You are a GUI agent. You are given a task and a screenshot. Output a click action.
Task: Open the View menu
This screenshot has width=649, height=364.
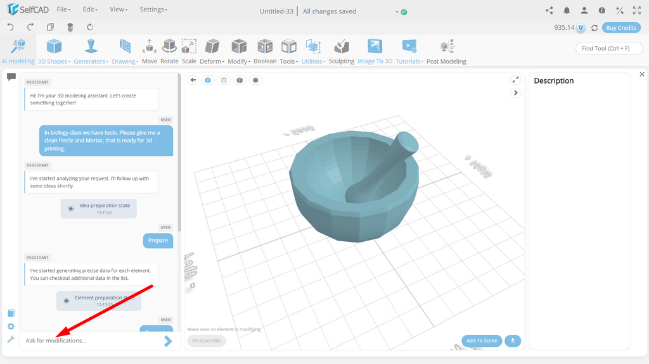click(119, 9)
